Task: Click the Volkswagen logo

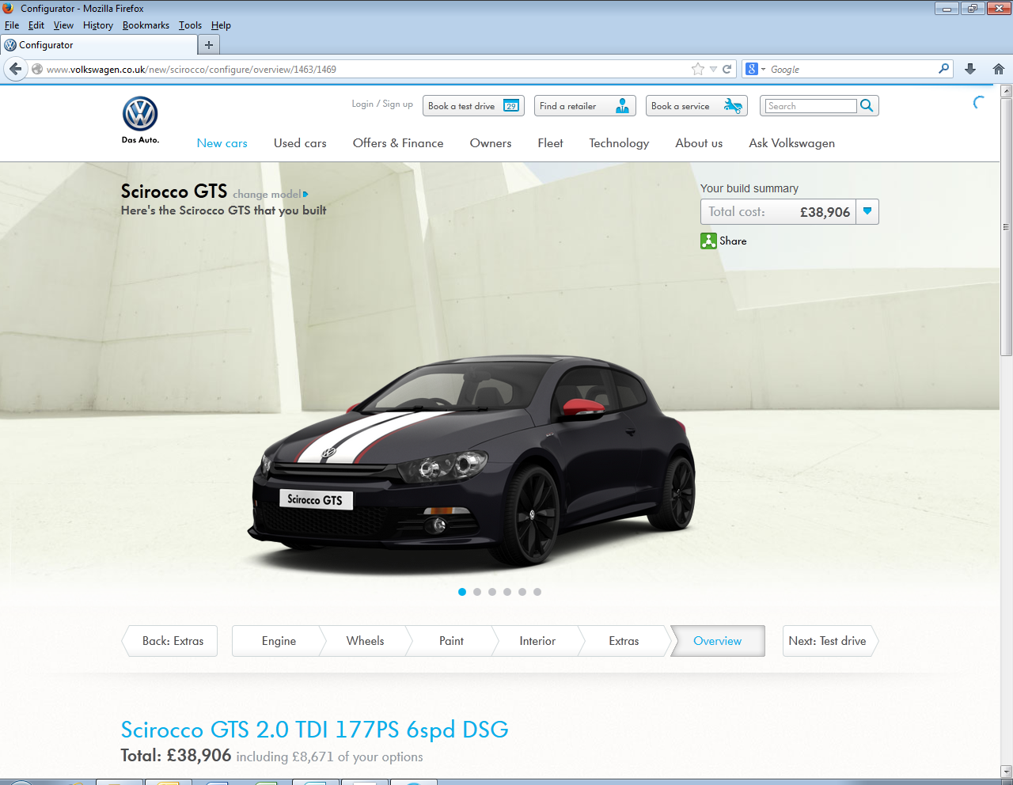Action: tap(140, 115)
